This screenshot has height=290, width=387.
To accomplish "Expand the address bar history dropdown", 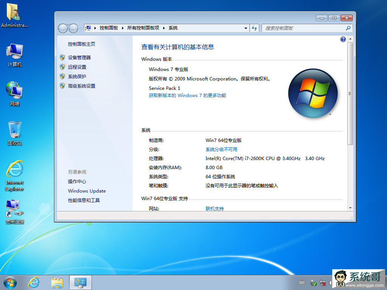I will click(x=246, y=28).
